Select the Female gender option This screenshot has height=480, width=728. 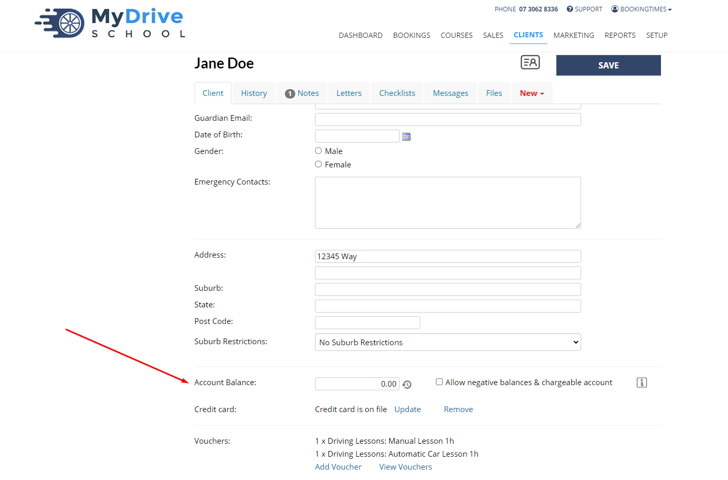(319, 164)
